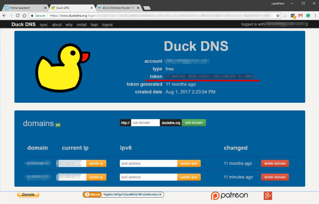Go back with the browser back arrow
Image resolution: width=319 pixels, height=204 pixels.
(x=4, y=15)
